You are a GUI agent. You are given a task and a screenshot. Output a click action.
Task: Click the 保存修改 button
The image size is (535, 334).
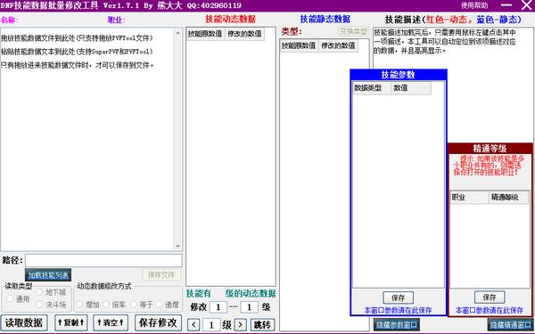point(158,322)
